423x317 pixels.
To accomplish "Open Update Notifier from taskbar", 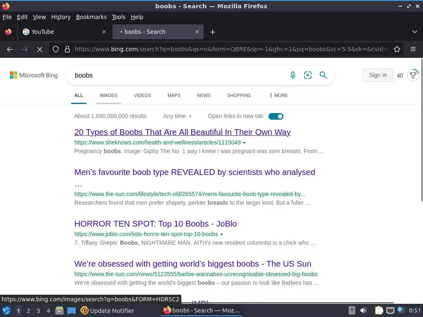I will pos(107,311).
